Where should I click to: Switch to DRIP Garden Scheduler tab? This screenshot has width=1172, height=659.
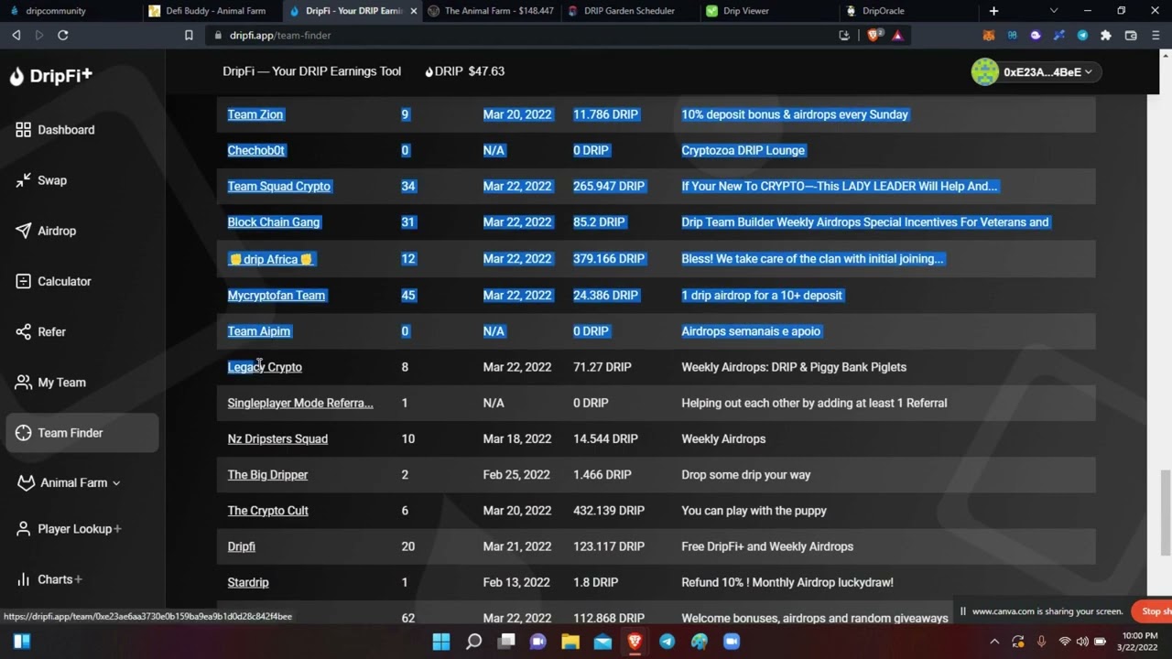click(630, 11)
